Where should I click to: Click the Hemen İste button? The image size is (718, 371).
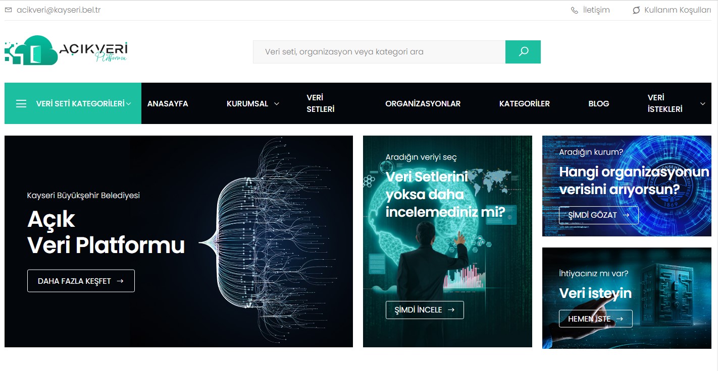[595, 319]
